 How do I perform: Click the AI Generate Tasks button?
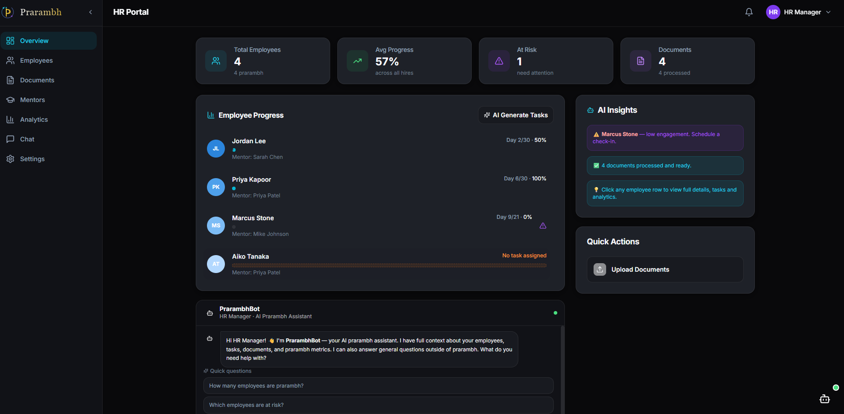click(516, 115)
